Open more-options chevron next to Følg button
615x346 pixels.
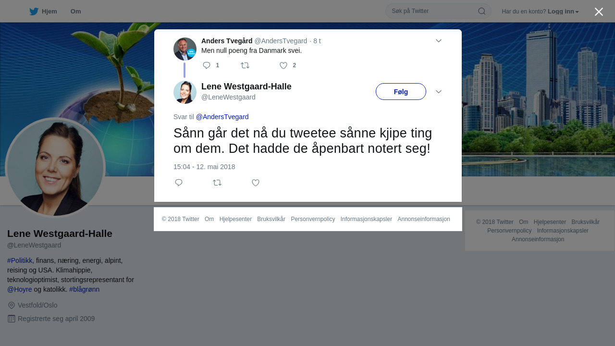point(439,92)
